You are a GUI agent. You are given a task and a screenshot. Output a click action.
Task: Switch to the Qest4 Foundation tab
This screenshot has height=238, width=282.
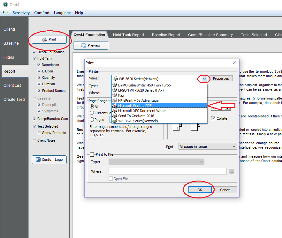pos(89,35)
